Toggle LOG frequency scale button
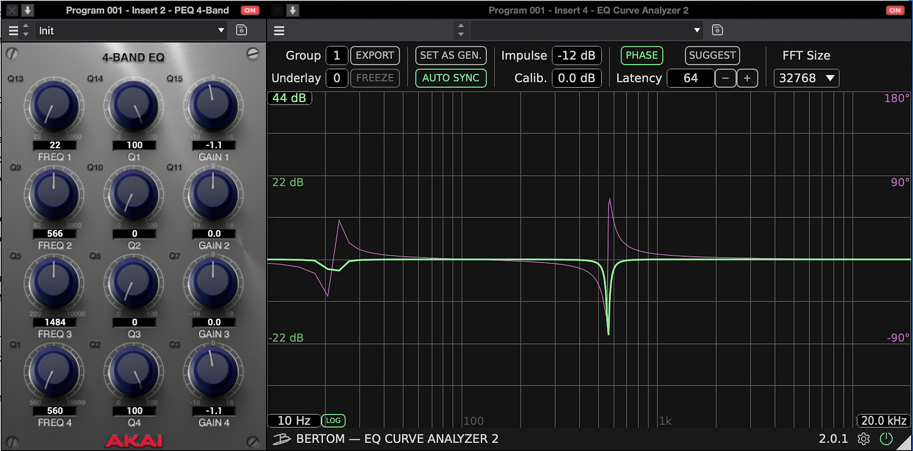This screenshot has height=451, width=913. coord(334,420)
